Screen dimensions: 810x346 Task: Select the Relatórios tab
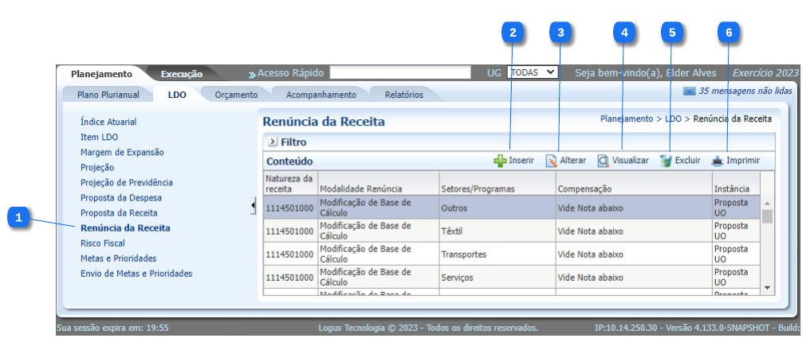pos(403,95)
